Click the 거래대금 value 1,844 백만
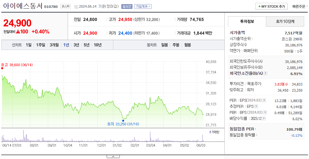 [x=203, y=33]
